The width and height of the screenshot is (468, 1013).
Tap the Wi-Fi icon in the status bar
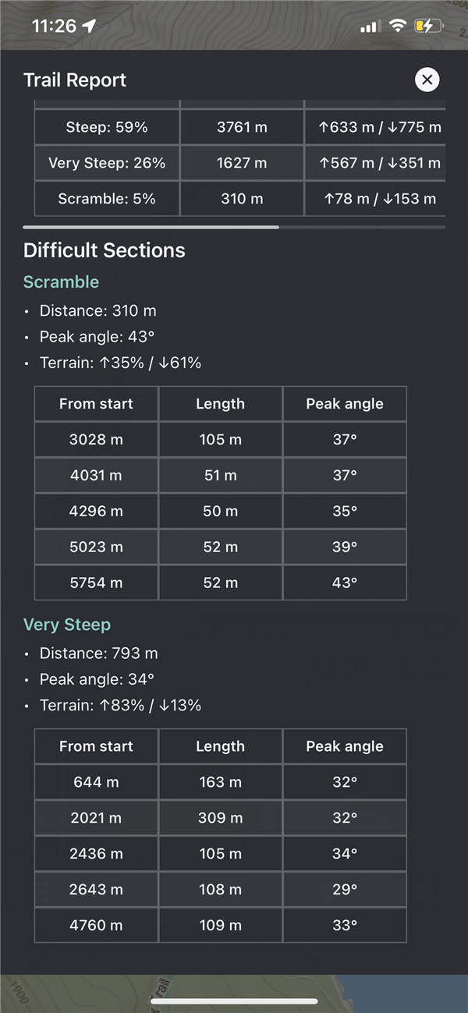397,25
